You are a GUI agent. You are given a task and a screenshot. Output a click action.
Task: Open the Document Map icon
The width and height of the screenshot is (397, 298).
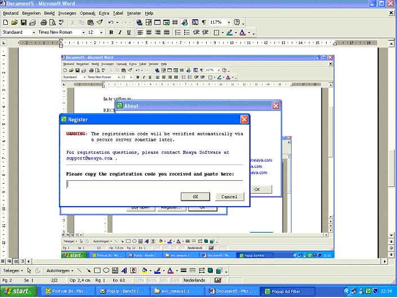(195, 23)
